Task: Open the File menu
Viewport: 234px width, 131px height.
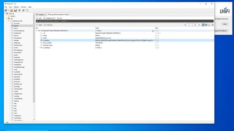Action: tap(6, 7)
